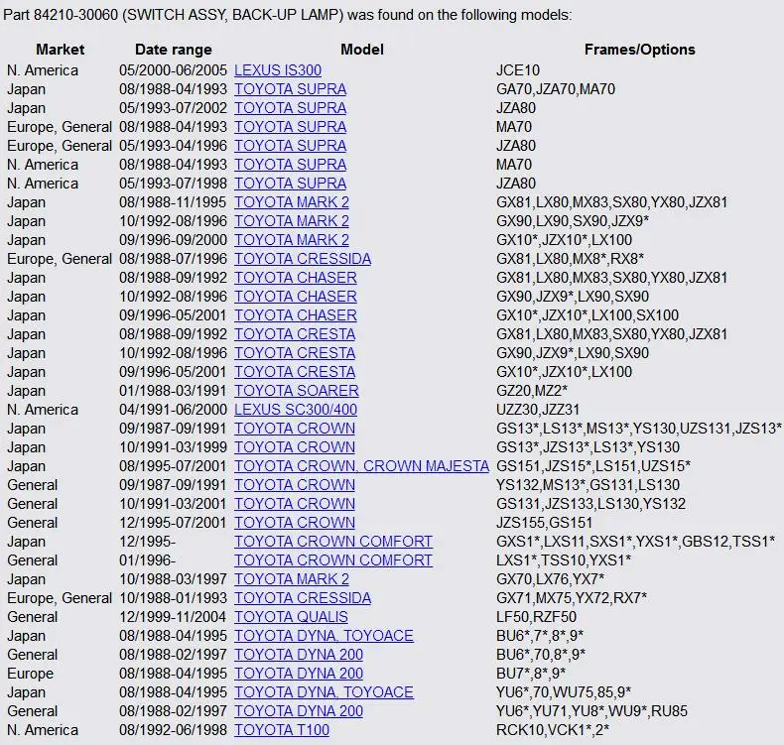Click the Model column header
The width and height of the screenshot is (784, 745).
pyautogui.click(x=362, y=50)
